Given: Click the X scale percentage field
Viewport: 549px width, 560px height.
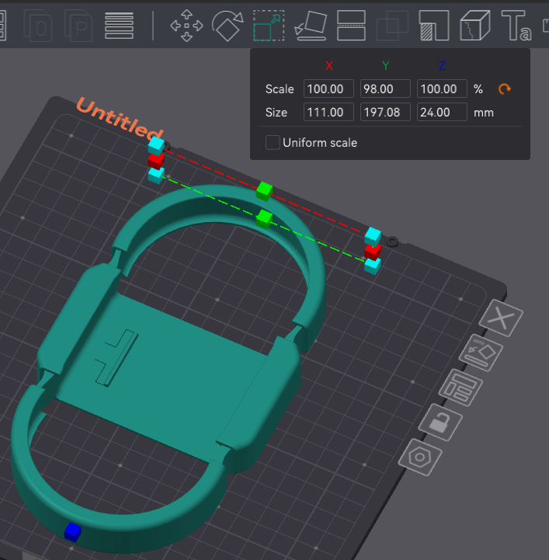Looking at the screenshot, I should (x=328, y=89).
